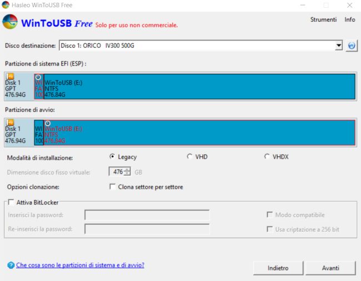Select WinToUSB (E:) as boot partition
This screenshot has width=361, height=281.
(x=199, y=132)
